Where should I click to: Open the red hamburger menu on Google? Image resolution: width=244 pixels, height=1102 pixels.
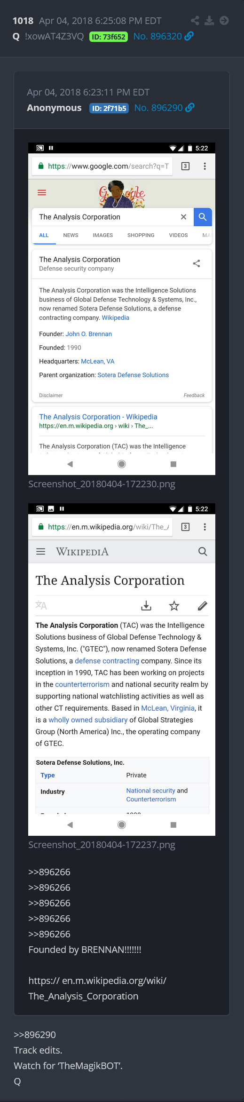pos(42,192)
